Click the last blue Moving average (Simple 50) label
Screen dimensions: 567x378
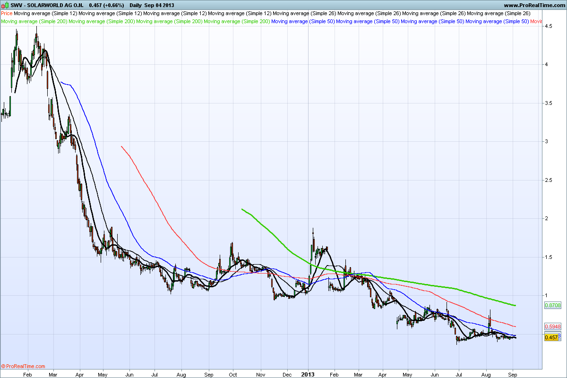(x=497, y=21)
